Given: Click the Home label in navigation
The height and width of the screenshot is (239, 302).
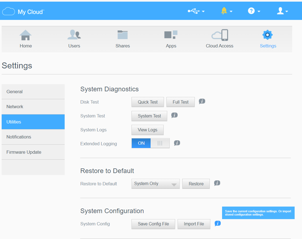Looking at the screenshot, I should coord(26,46).
